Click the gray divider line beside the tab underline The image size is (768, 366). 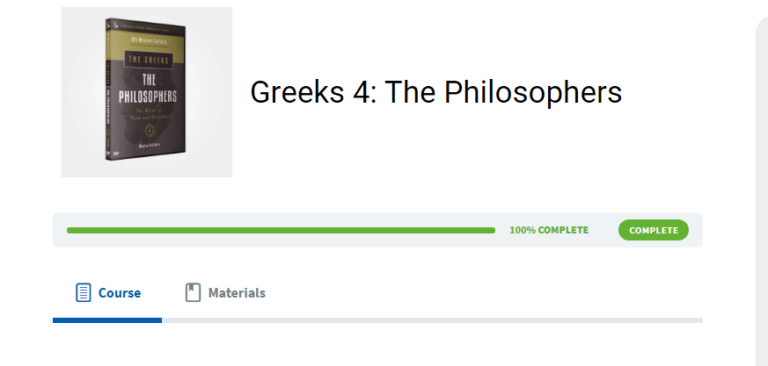[x=431, y=320]
